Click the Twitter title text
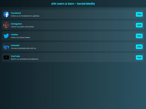 (14, 34)
